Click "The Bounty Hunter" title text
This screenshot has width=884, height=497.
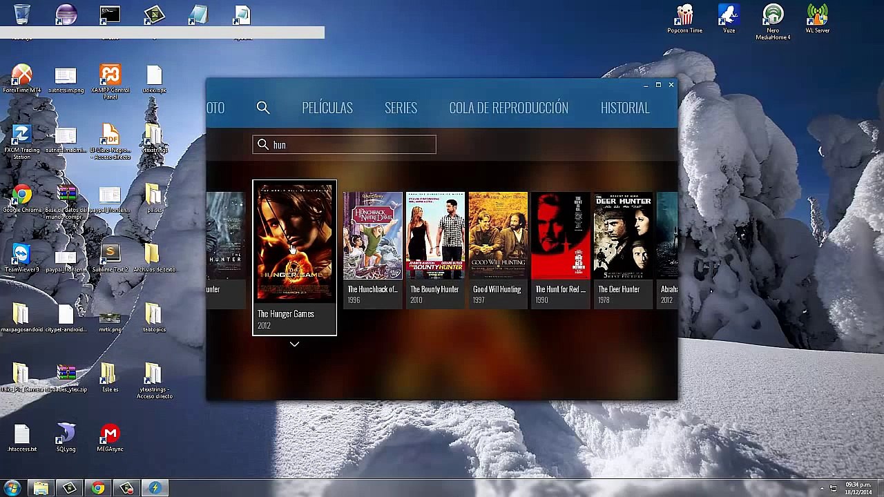coord(434,289)
